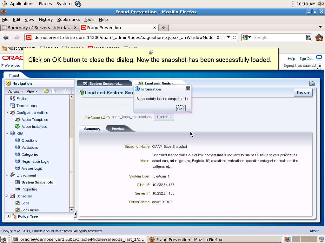The image size is (325, 243).
Task: Open the View dropdown menu
Action: point(31,91)
